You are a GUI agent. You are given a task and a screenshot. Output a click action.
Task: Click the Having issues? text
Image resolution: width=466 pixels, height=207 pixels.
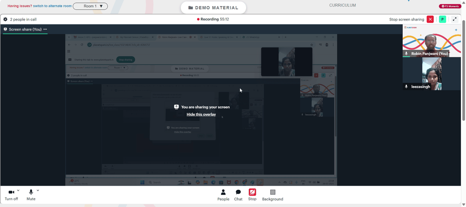pyautogui.click(x=20, y=6)
